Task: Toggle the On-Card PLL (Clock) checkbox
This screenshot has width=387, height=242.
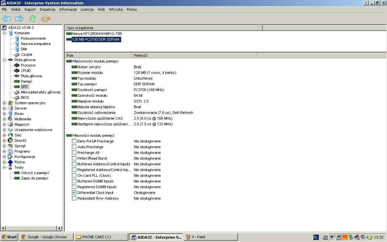Action: tap(74, 175)
